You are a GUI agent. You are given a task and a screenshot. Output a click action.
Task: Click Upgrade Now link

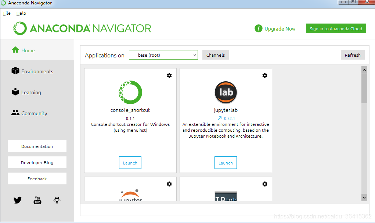[280, 29]
